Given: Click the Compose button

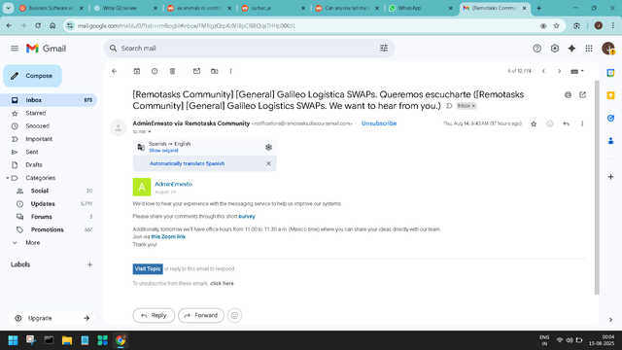Looking at the screenshot, I should coord(32,76).
